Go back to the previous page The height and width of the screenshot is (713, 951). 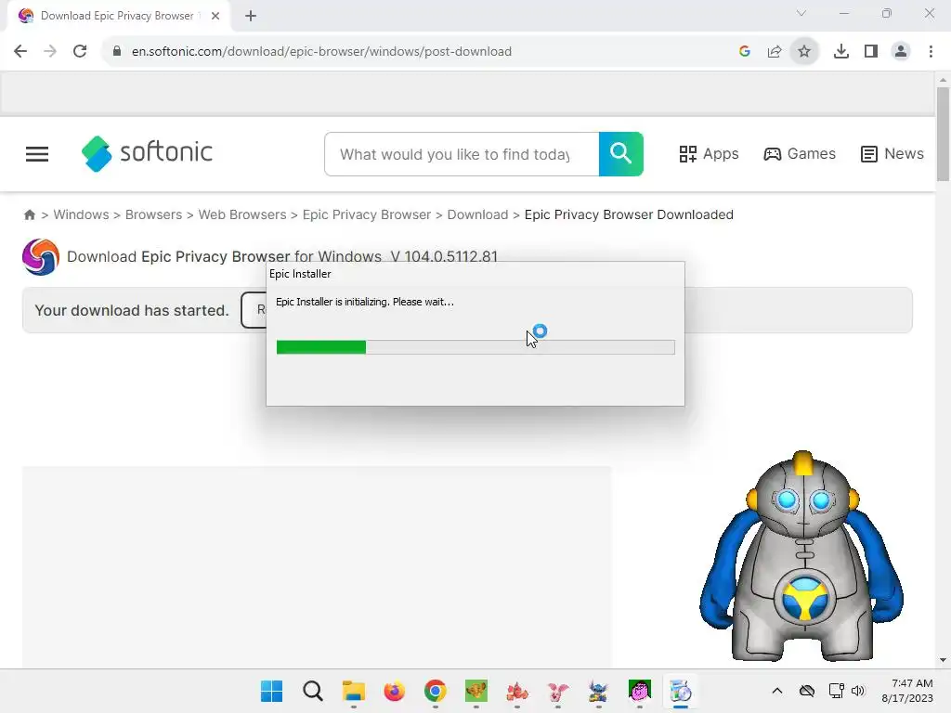(20, 52)
